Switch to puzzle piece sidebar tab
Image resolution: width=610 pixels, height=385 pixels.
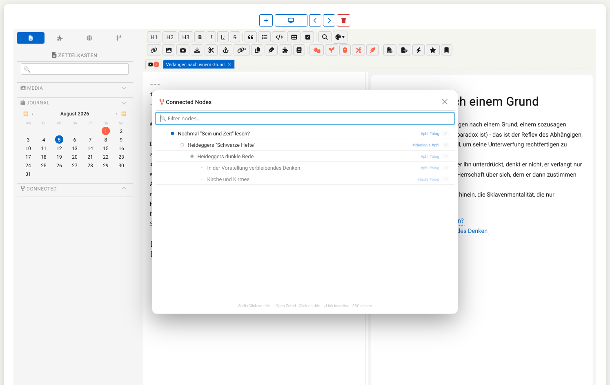pos(60,38)
